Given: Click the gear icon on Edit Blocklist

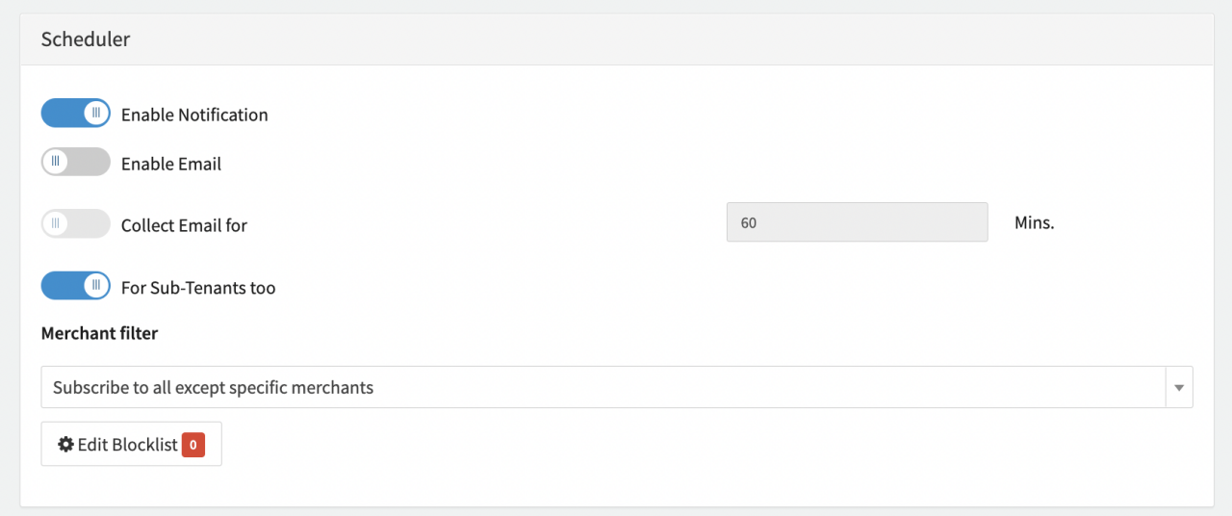Looking at the screenshot, I should click(65, 444).
